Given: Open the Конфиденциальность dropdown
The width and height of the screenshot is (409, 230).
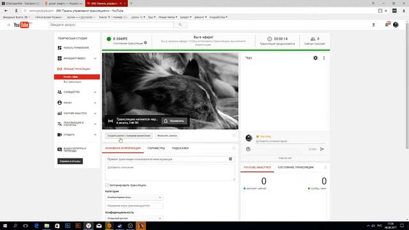Looking at the screenshot, I should 134,218.
